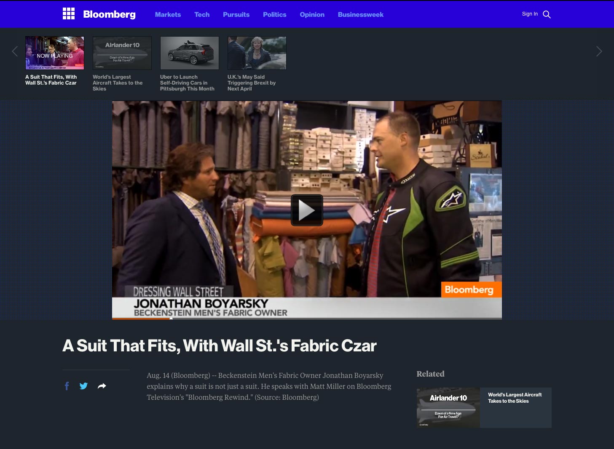The image size is (614, 449).
Task: Share the video on Facebook
Action: point(67,386)
